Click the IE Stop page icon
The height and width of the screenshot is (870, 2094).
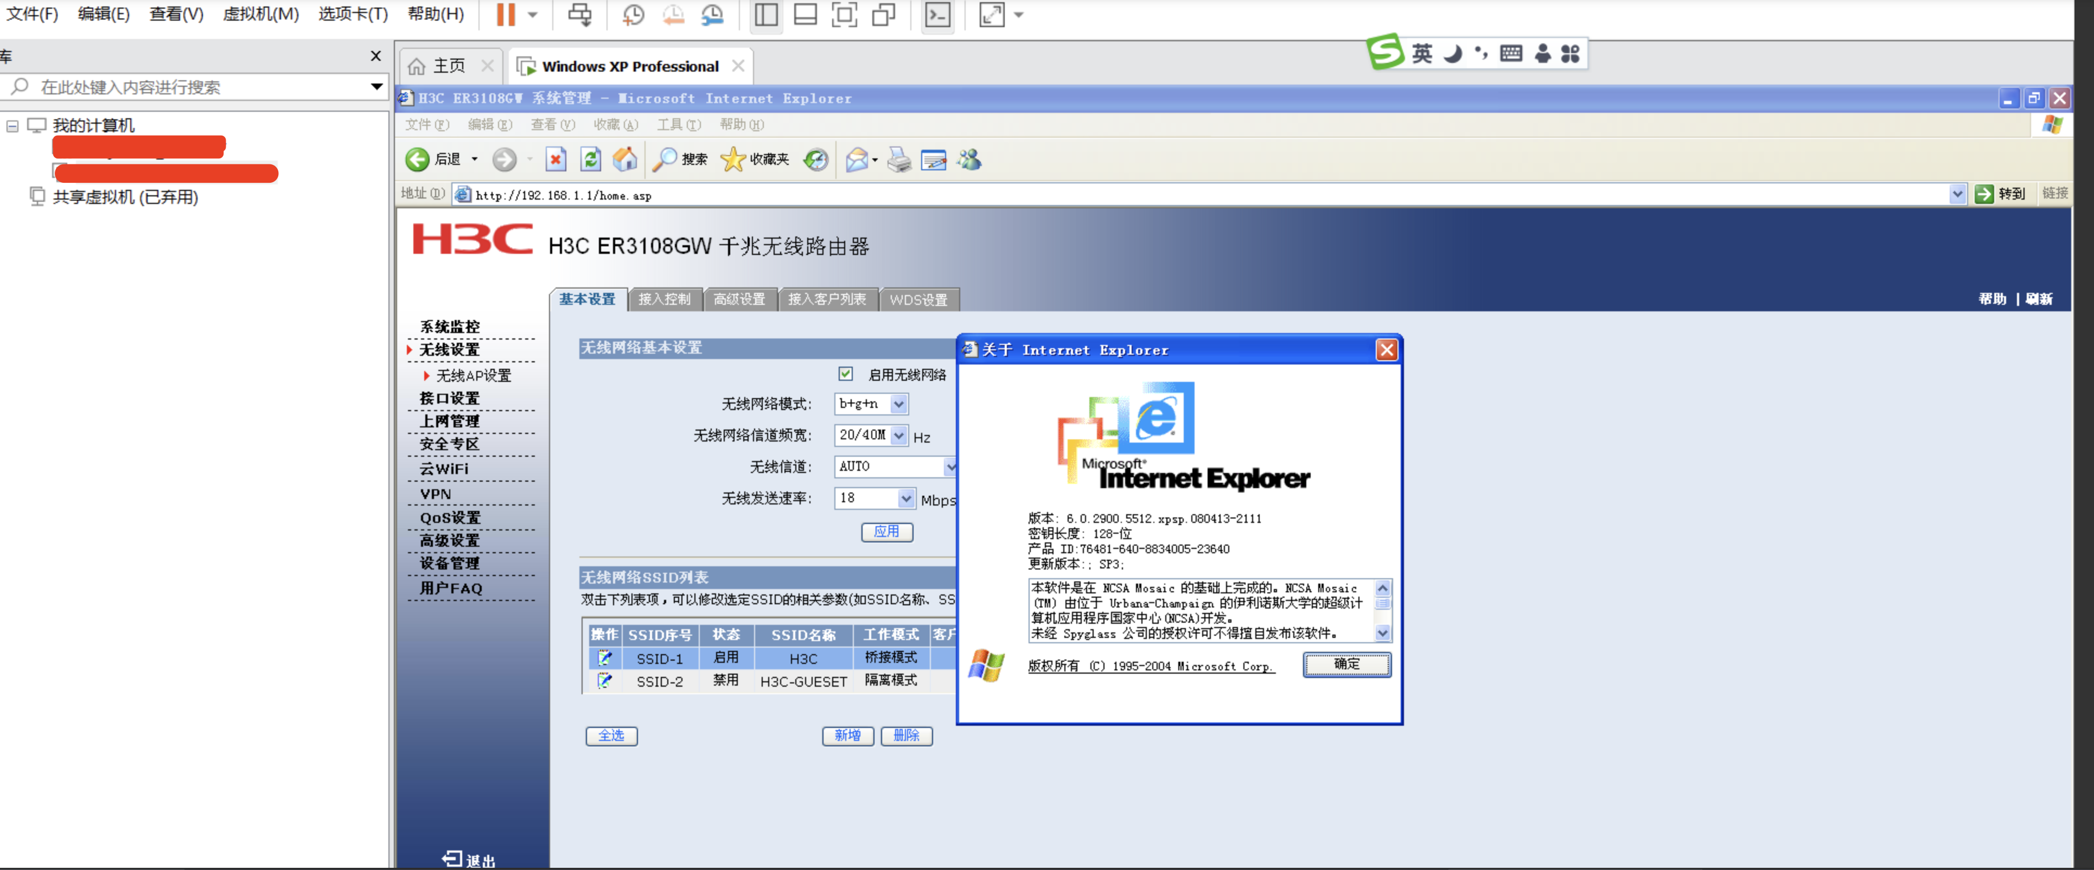pyautogui.click(x=555, y=159)
